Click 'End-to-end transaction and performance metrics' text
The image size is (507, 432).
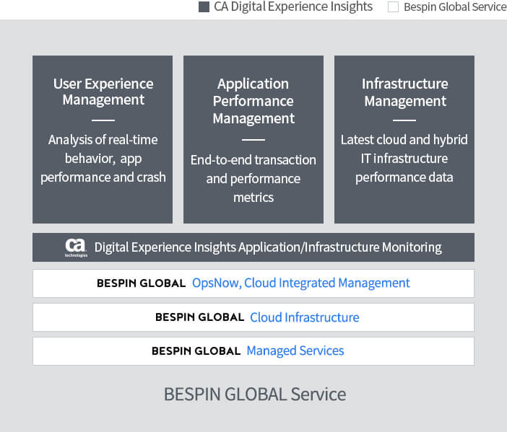click(253, 179)
